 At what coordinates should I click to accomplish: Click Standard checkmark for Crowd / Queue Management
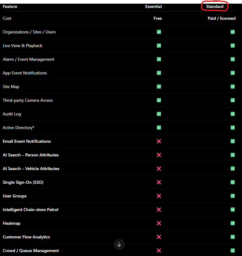(233, 251)
